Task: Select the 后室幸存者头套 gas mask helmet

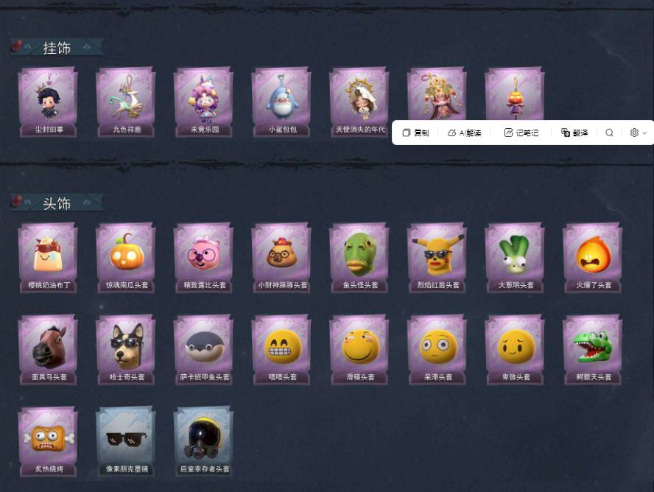Action: tap(203, 442)
